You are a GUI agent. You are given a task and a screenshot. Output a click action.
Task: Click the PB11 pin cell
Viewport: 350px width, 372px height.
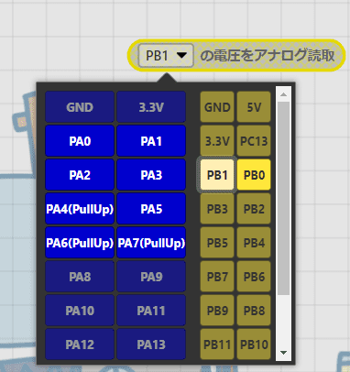tap(217, 345)
